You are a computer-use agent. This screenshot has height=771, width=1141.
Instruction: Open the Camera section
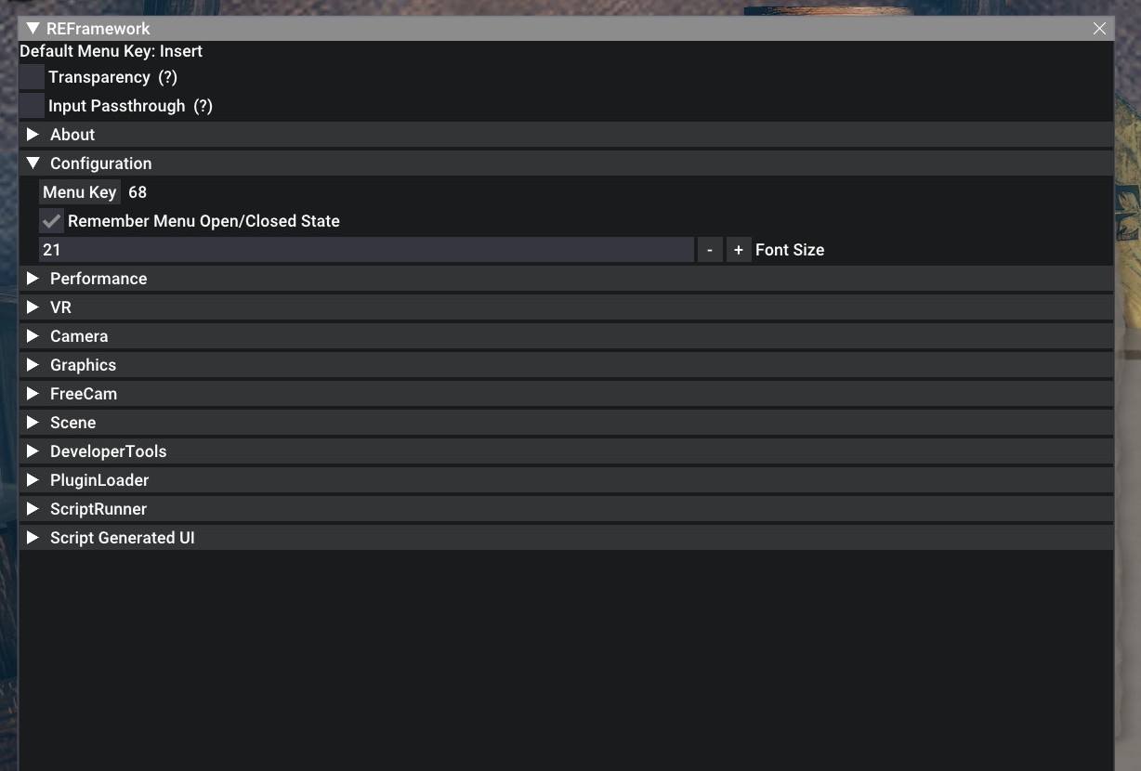tap(566, 336)
